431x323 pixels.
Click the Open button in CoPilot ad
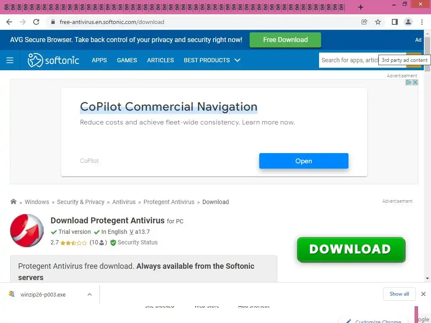click(304, 161)
